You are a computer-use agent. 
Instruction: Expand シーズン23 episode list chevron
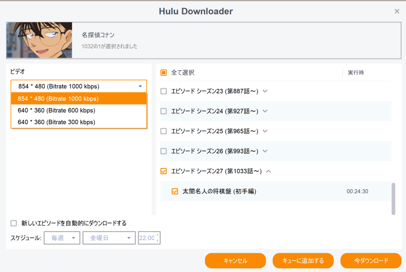265,91
